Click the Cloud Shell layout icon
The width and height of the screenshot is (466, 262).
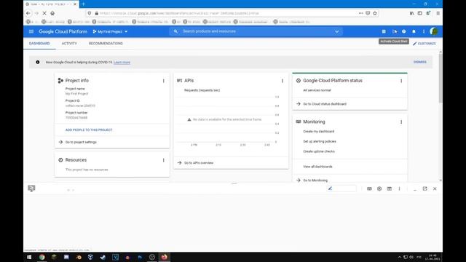(389, 188)
